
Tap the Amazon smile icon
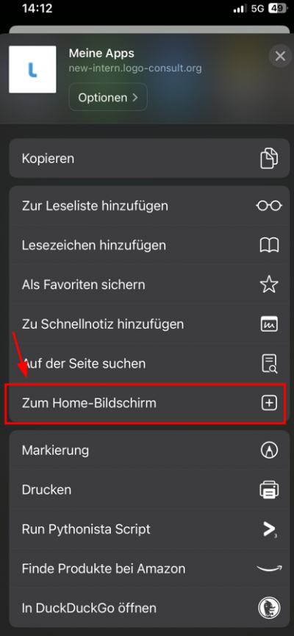coord(269,568)
